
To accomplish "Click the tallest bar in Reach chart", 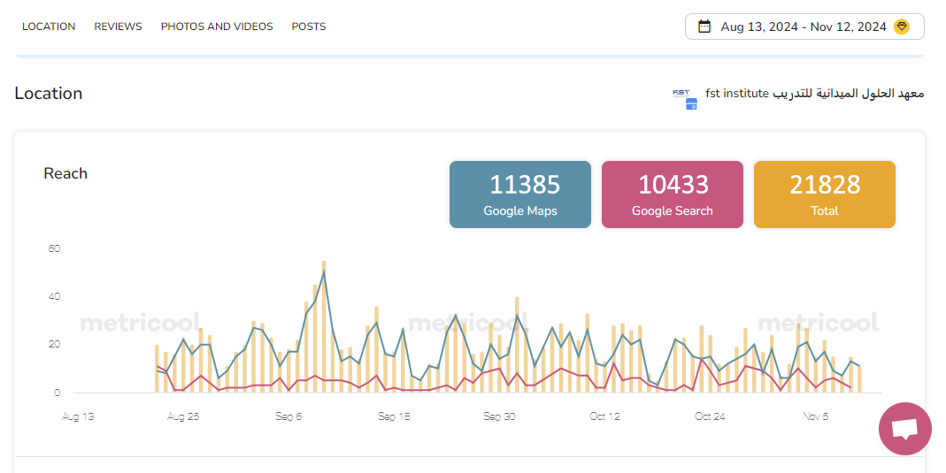I will [x=324, y=327].
